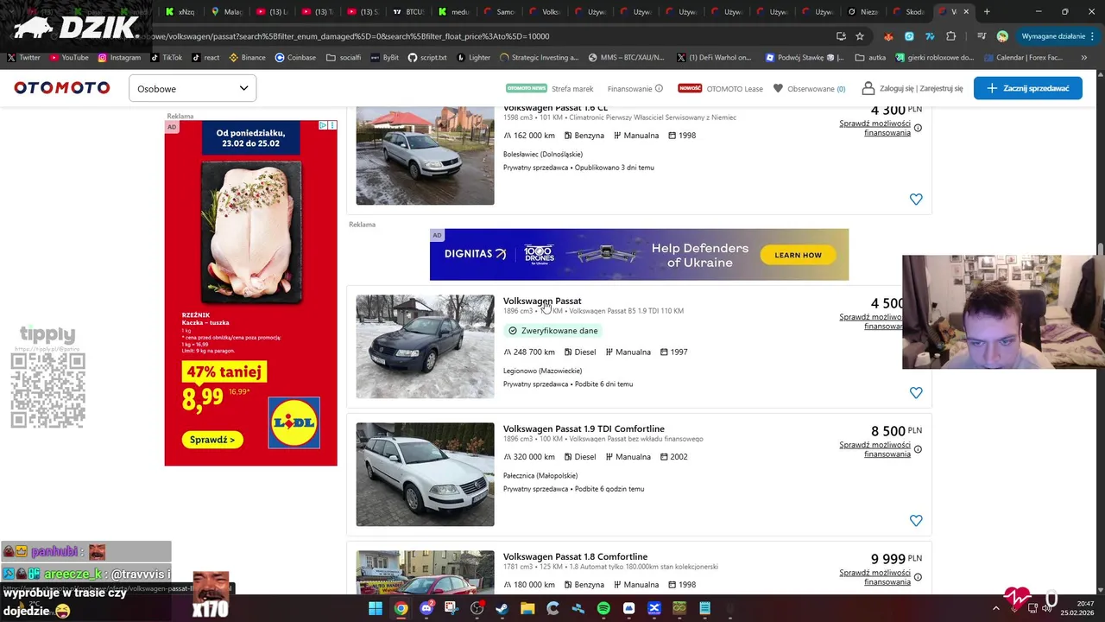Open Spotify from the taskbar
The height and width of the screenshot is (622, 1105).
603,608
